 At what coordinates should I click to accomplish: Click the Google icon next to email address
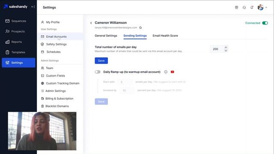tap(140, 27)
